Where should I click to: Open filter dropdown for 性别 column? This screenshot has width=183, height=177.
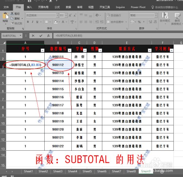(x=100, y=50)
